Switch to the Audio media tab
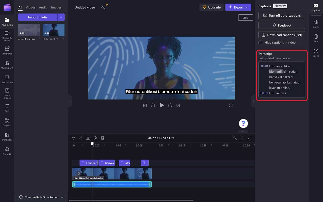 [43, 7]
